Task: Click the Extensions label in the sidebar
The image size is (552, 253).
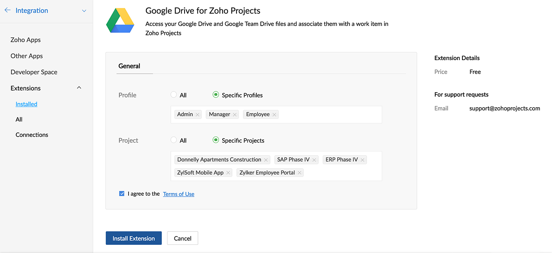Action: click(x=26, y=88)
